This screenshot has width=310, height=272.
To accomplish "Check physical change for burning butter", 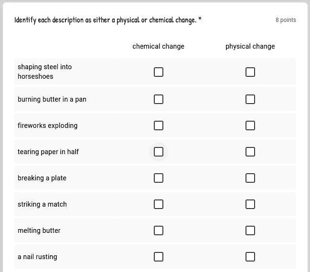I will tap(250, 99).
